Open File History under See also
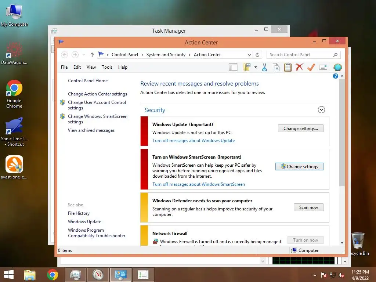 79,213
